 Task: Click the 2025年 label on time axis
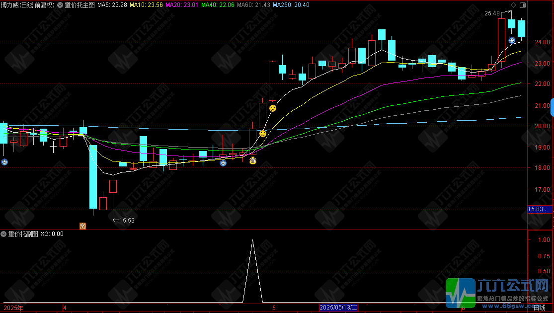click(13, 308)
